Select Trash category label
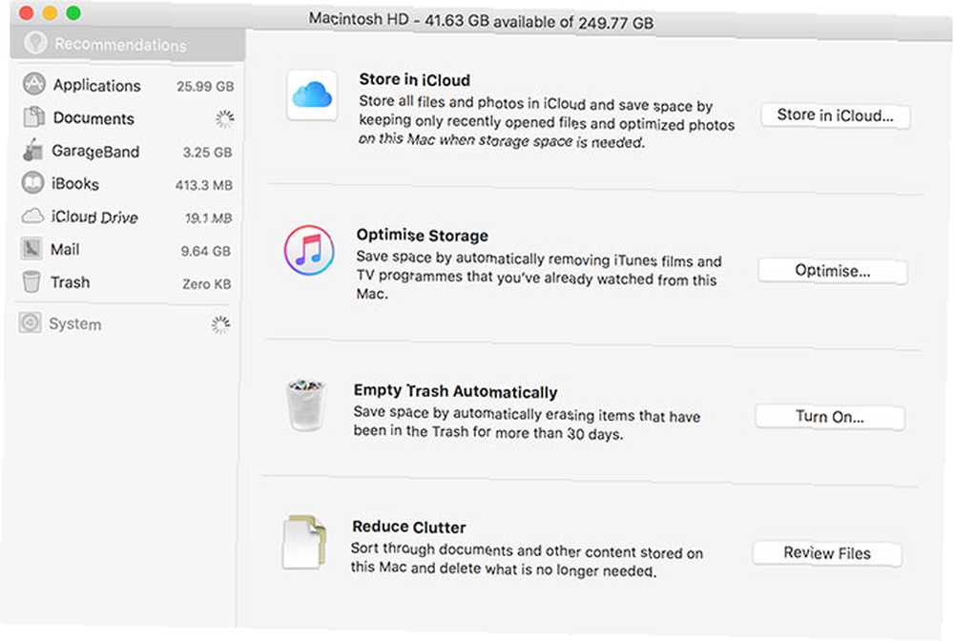The height and width of the screenshot is (643, 954). click(x=70, y=282)
